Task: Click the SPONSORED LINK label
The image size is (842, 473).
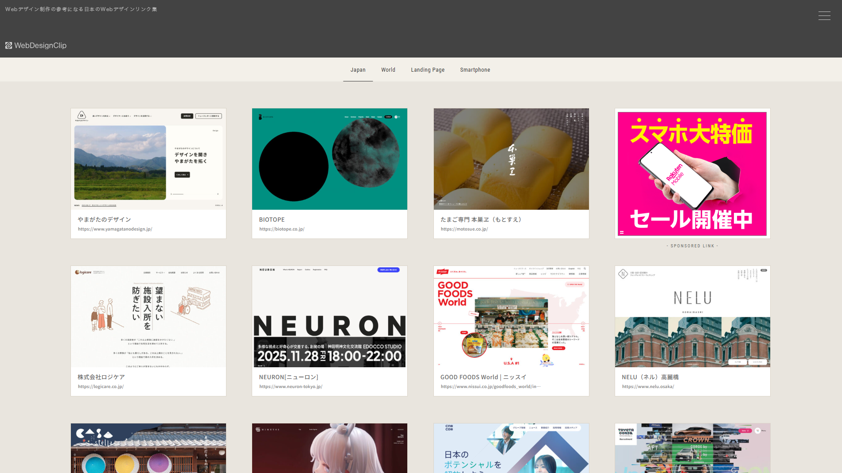Action: pyautogui.click(x=693, y=246)
